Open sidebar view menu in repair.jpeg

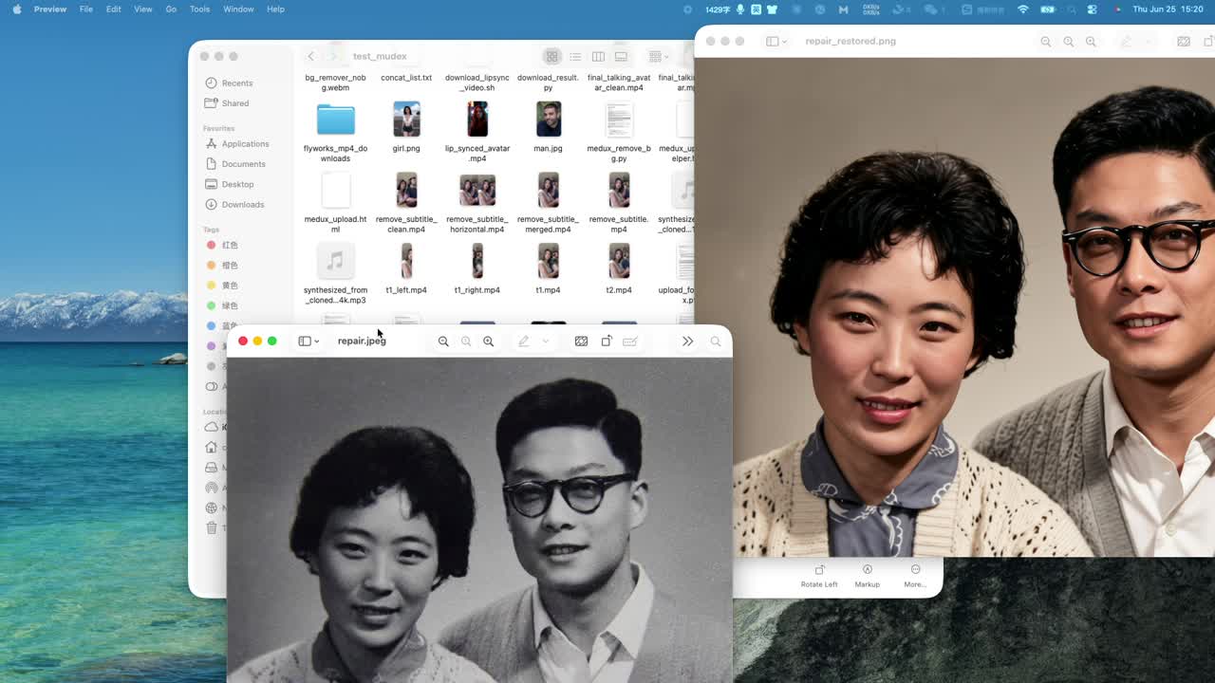click(x=308, y=341)
